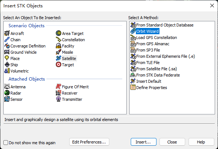Viewport: 218px width, 149px height.
Task: Select the 'Chain' label
Action: click(x=15, y=40)
